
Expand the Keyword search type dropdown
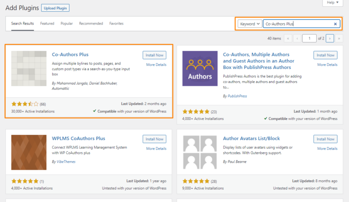[250, 24]
